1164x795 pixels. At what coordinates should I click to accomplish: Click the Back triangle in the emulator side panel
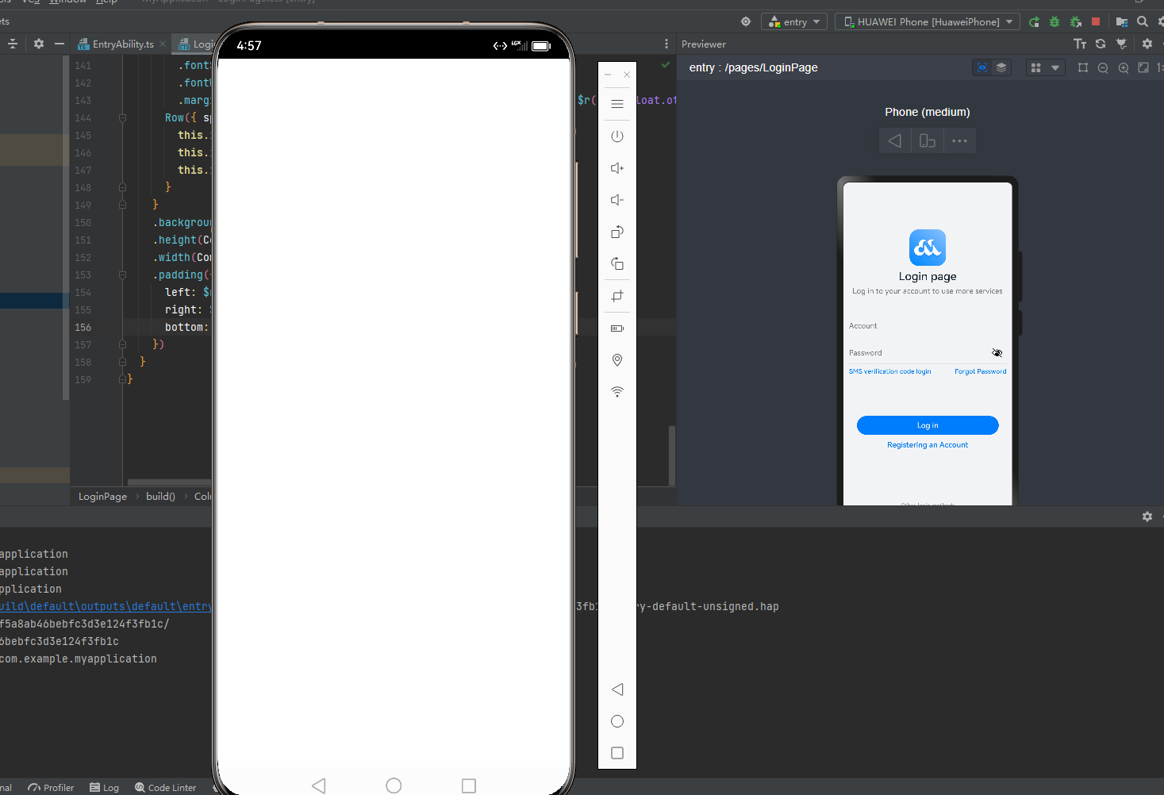point(617,689)
